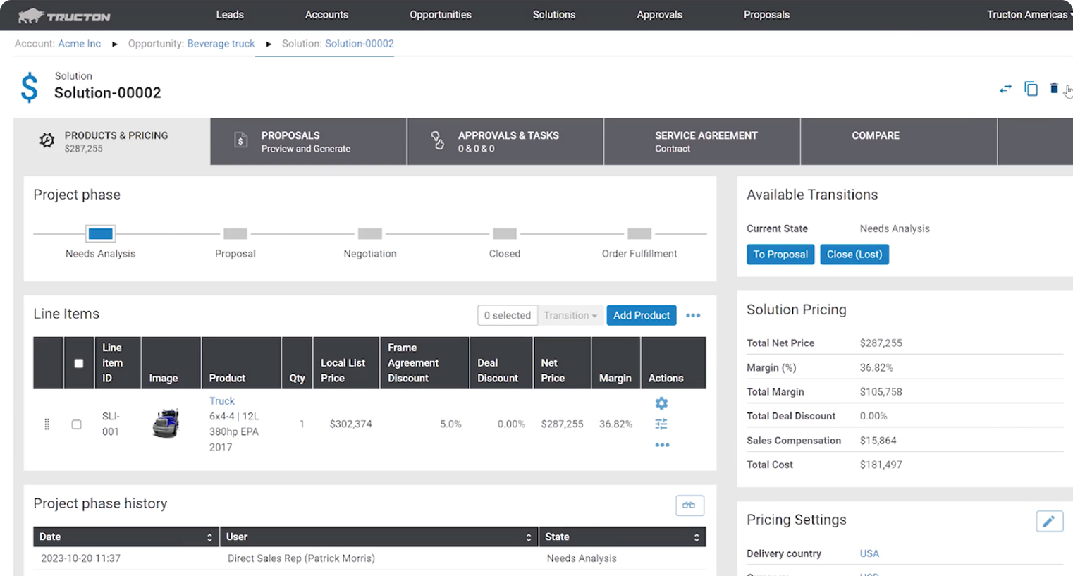Click the swap arrows icon near solution title
Viewport: 1073px width, 576px height.
1005,89
